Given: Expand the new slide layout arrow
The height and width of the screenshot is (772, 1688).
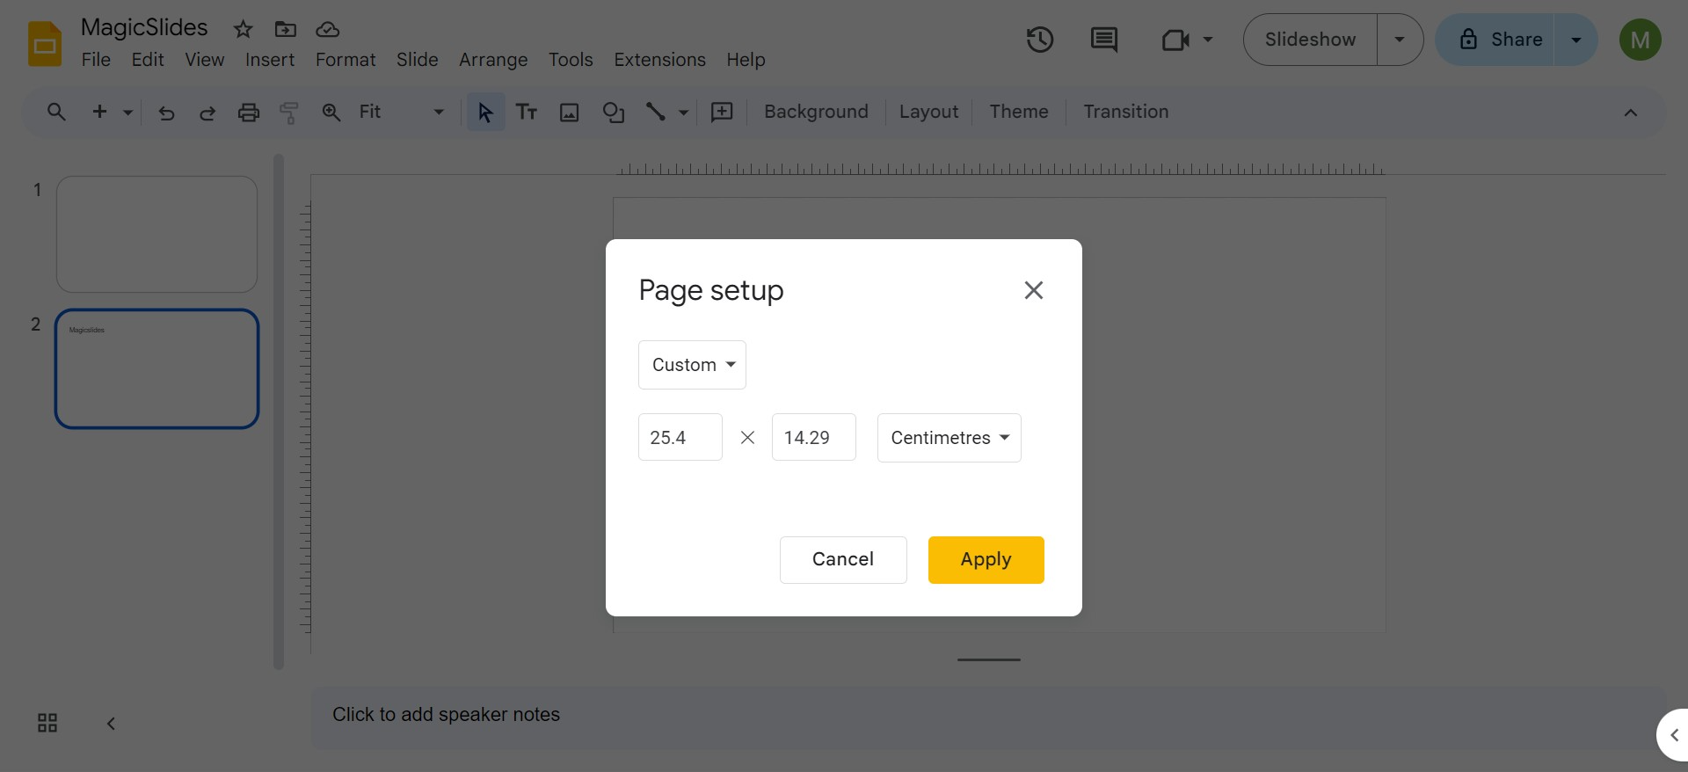Looking at the screenshot, I should click(128, 113).
